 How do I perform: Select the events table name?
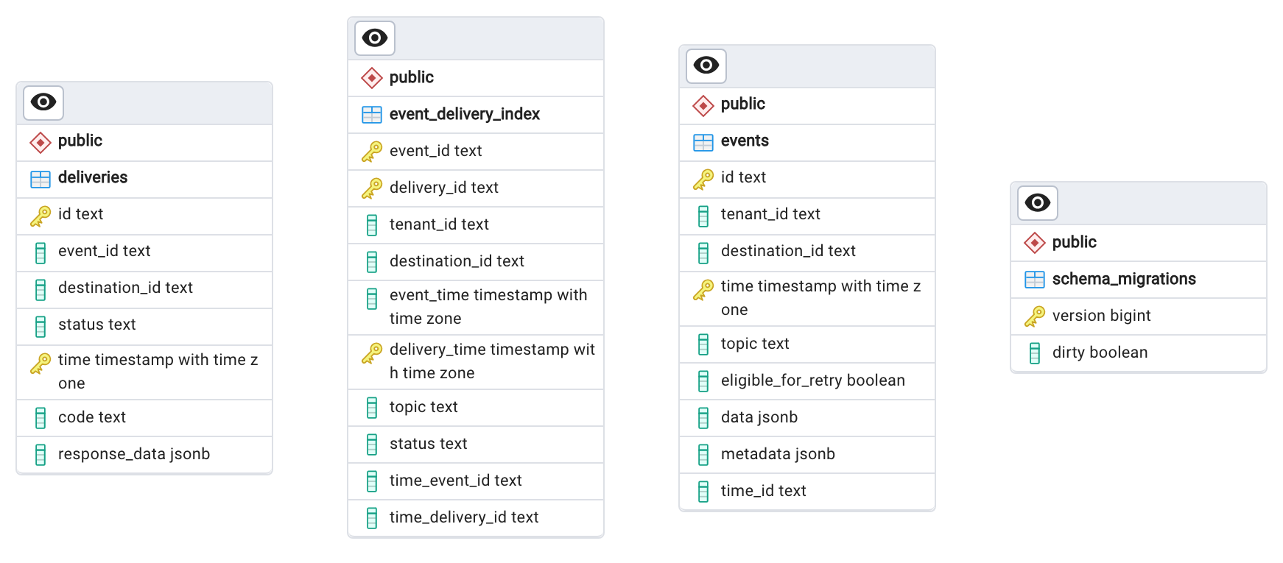point(745,141)
